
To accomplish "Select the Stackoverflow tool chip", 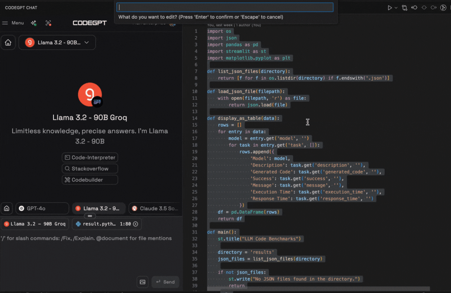I will pyautogui.click(x=90, y=169).
